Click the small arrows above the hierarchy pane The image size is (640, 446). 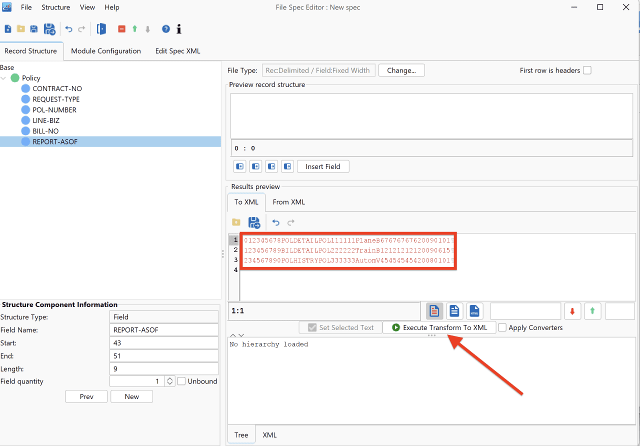[x=237, y=335]
